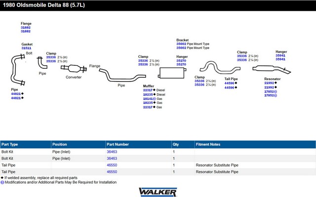Select the resonator illustration
316x197 pixels.
pos(272,69)
